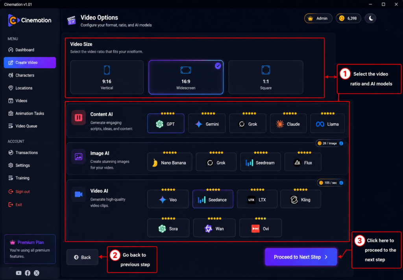Go to the Locations page

[30, 88]
